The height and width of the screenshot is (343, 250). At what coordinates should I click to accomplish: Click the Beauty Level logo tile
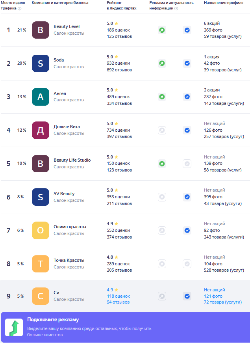[x=41, y=30]
